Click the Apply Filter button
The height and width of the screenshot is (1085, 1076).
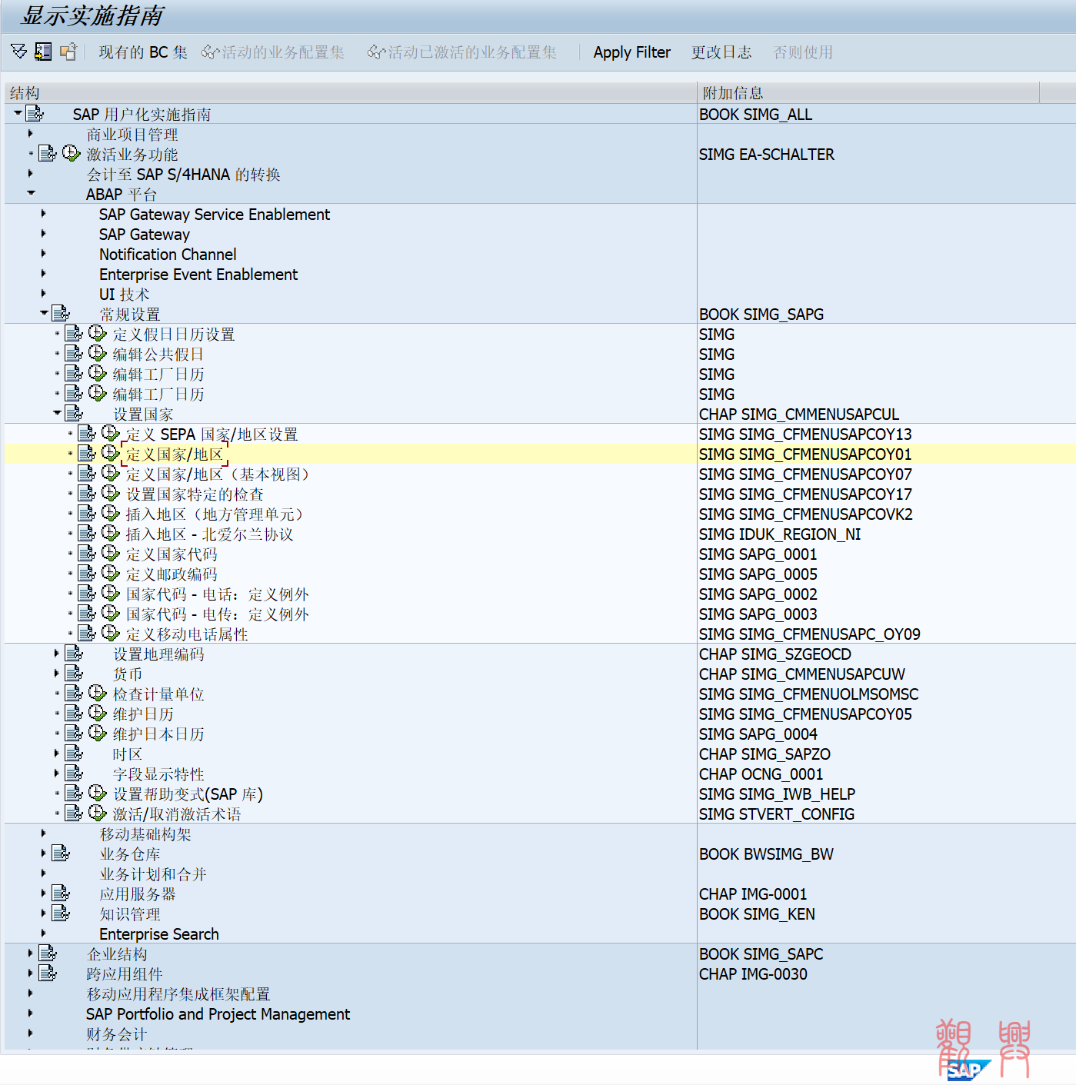pos(632,52)
